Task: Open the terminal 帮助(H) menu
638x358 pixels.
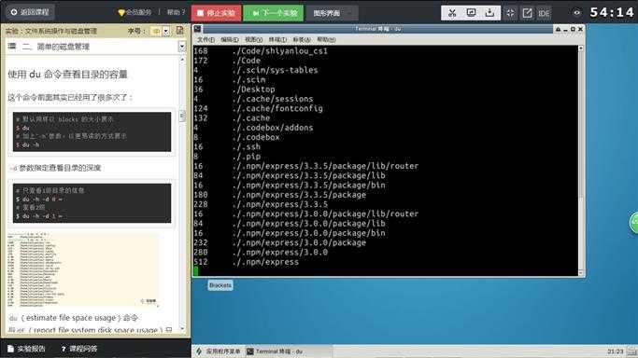Action: (326, 39)
